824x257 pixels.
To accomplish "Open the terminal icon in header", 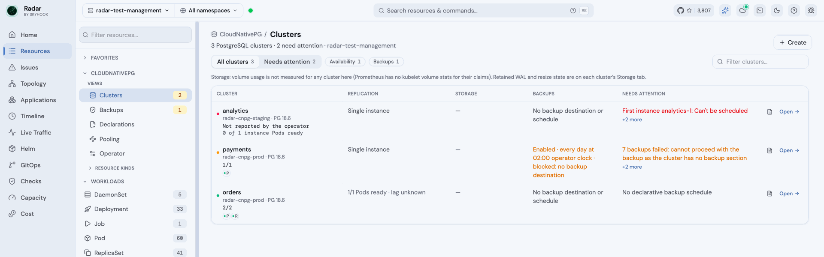I will pos(760,11).
